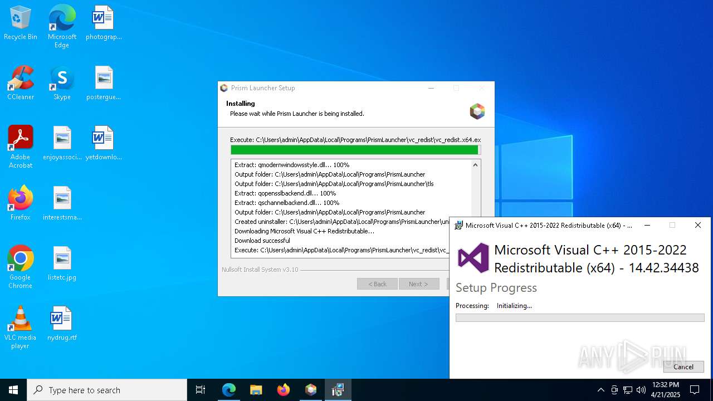Cancel the Visual C++ Redistributable setup
Image resolution: width=713 pixels, height=401 pixels.
click(x=683, y=366)
